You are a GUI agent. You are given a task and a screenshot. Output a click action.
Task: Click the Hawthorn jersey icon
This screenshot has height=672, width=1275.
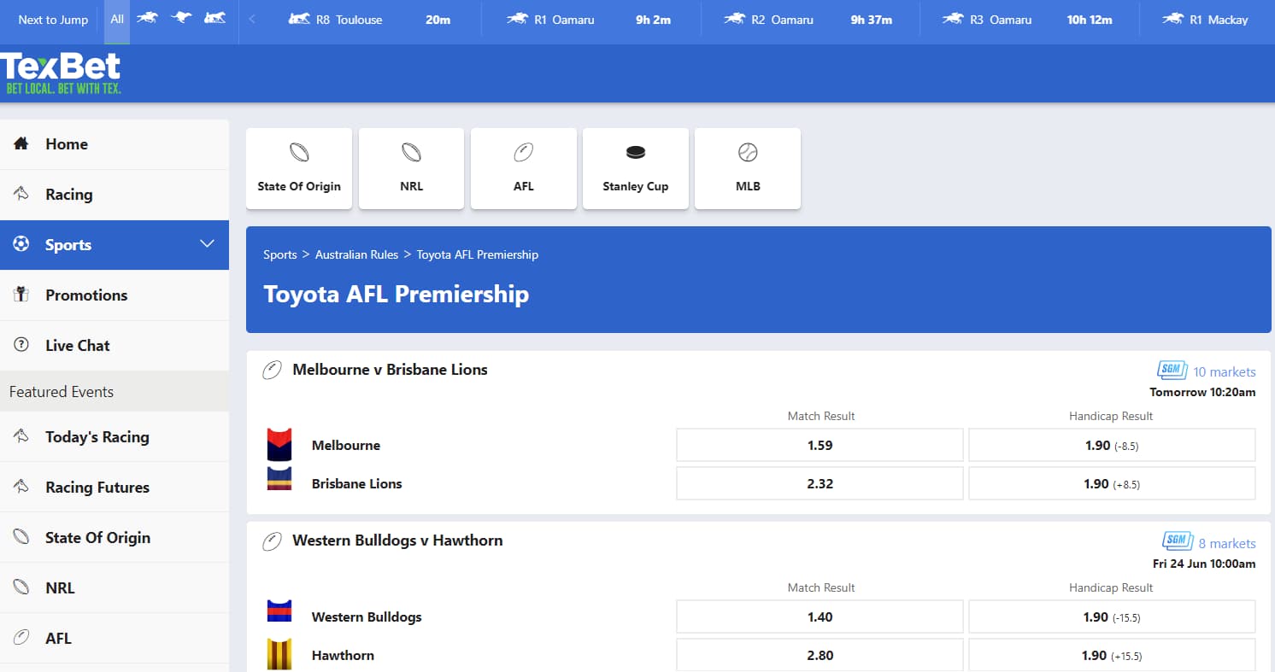pyautogui.click(x=279, y=654)
